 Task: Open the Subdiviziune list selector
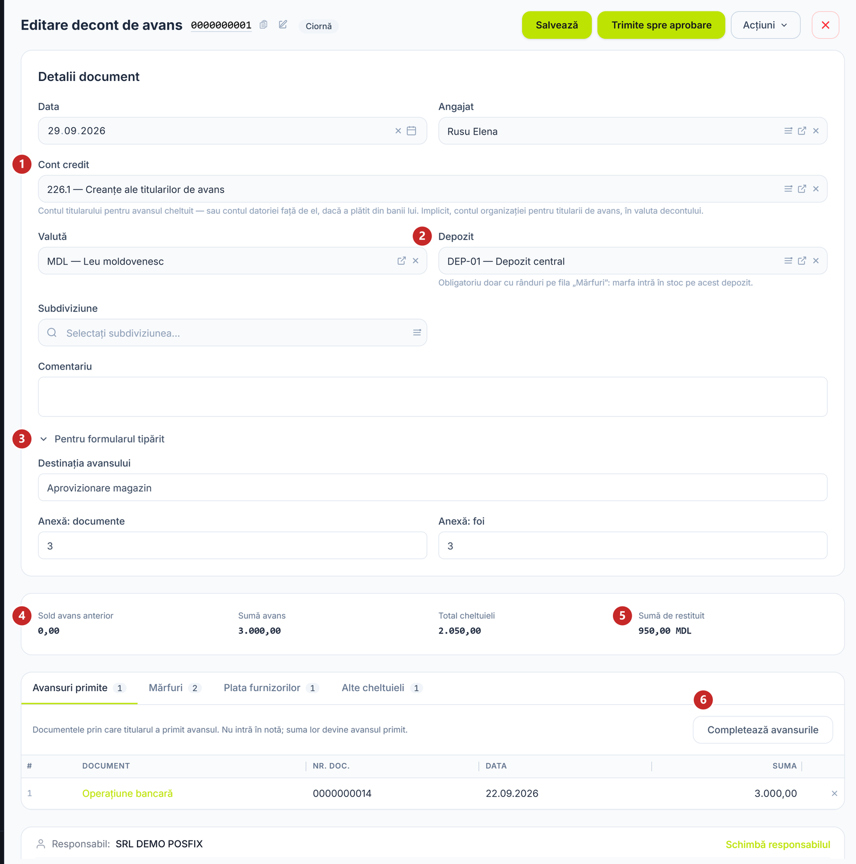click(x=417, y=332)
